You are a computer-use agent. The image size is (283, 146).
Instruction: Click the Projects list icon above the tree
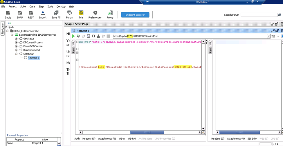pos(9,23)
